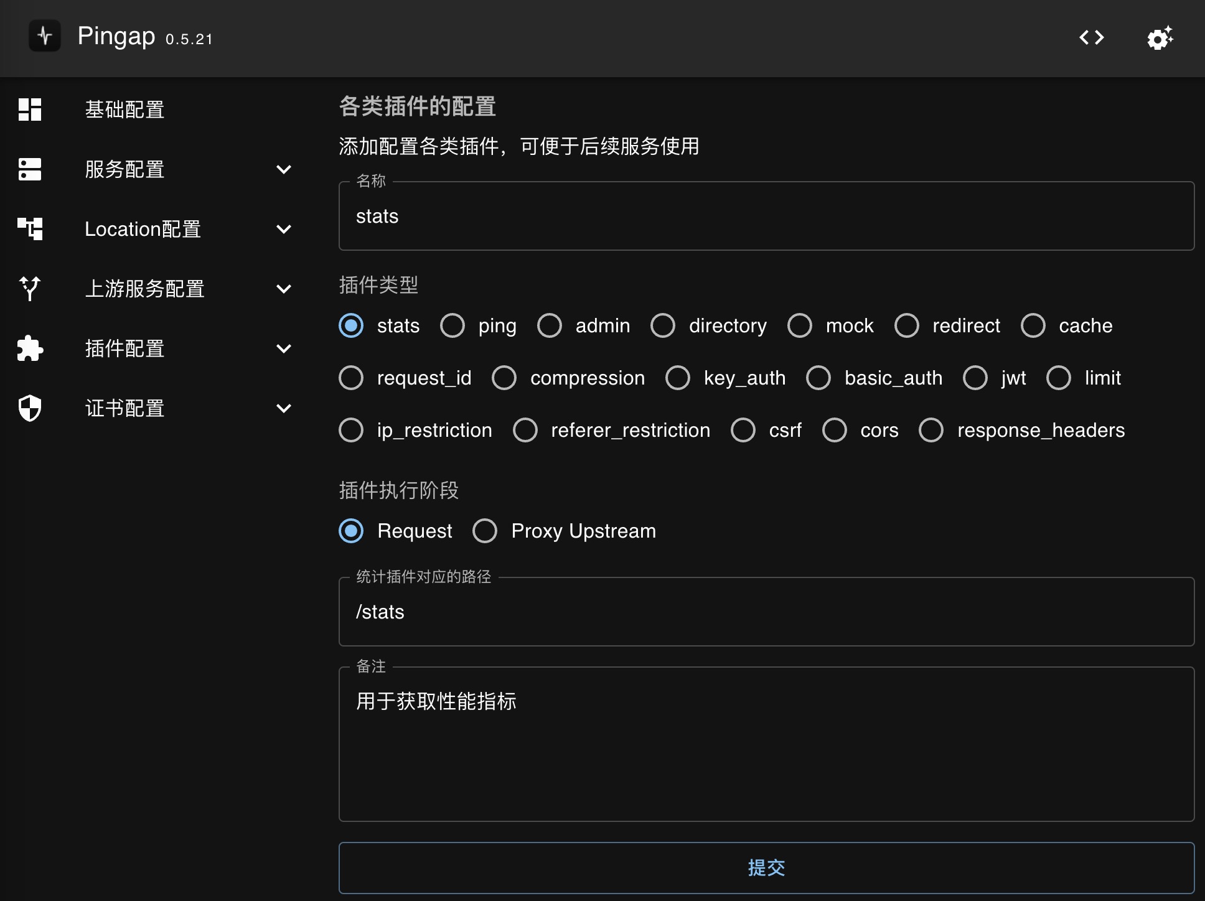Select the csrf plugin type
Screen dimensions: 1205x901
pyautogui.click(x=743, y=430)
